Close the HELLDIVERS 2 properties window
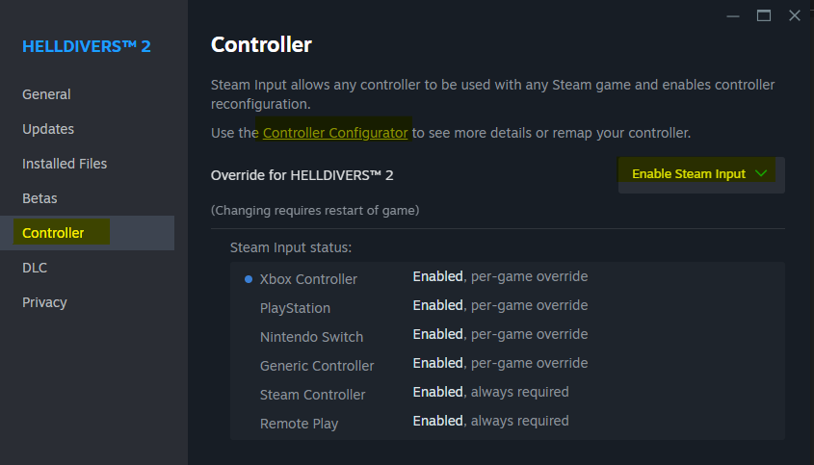 pyautogui.click(x=795, y=15)
